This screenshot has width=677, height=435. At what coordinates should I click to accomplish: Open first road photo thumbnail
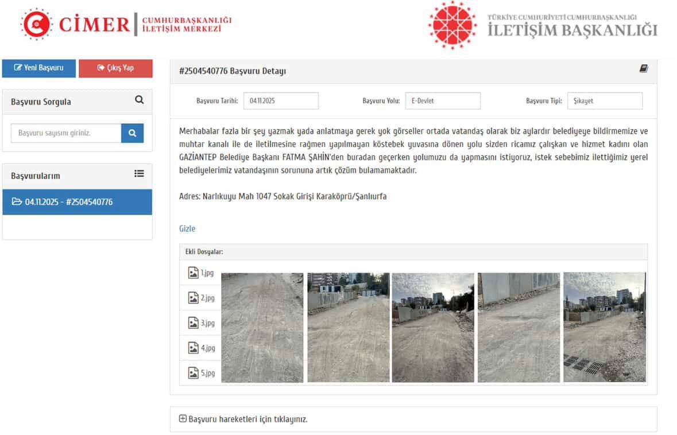tap(262, 328)
